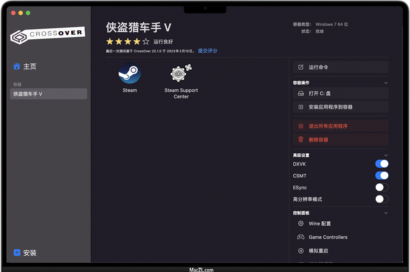This screenshot has height=272, width=410.
Task: Click the trash icon for 删除容器
Action: (301, 140)
